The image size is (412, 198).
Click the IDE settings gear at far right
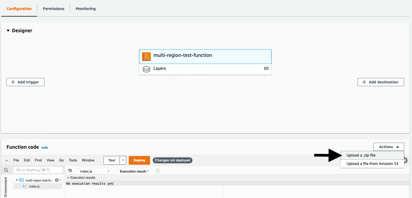pos(406,160)
